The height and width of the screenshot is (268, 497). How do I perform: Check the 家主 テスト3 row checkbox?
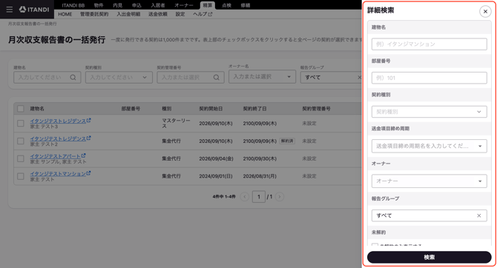[21, 124]
